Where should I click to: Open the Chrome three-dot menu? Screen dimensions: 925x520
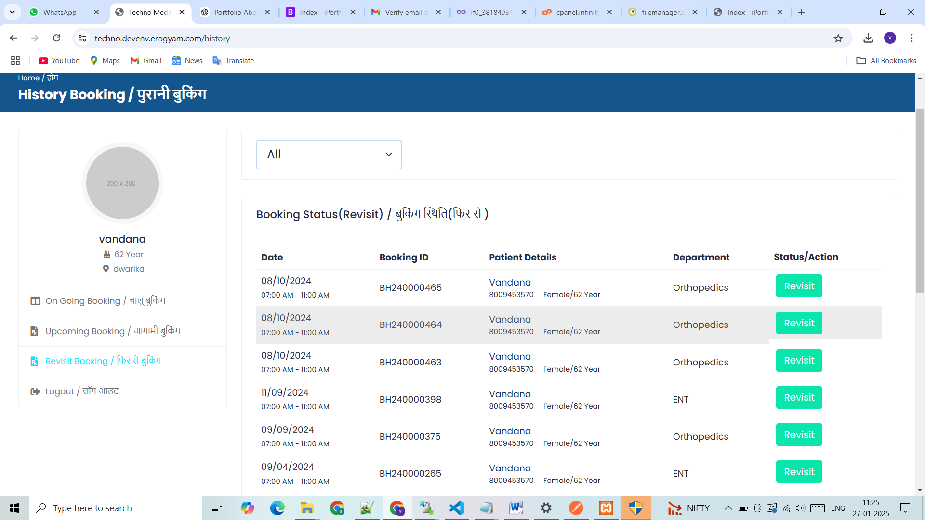point(912,38)
